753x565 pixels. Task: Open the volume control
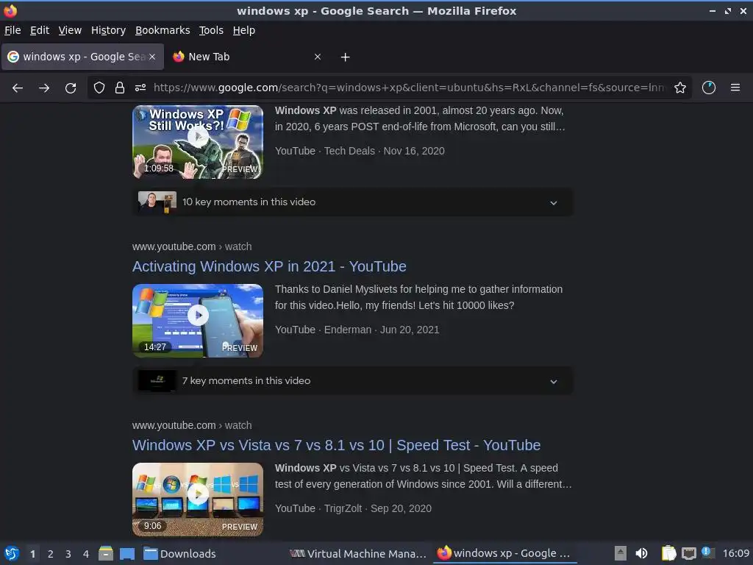coord(641,554)
